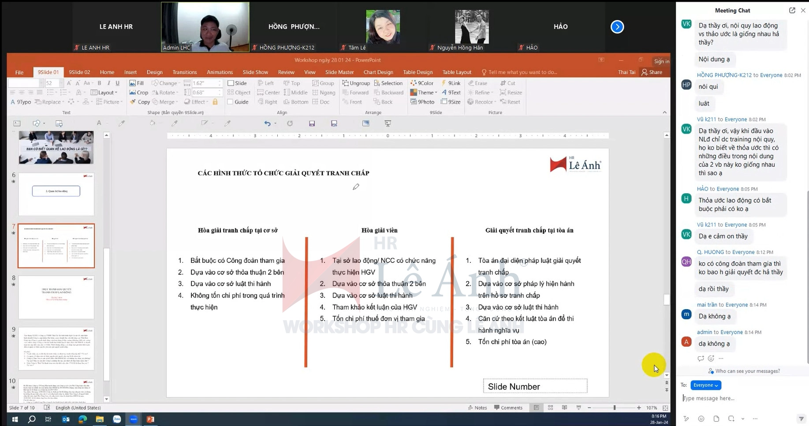Toggle Bold text formatting

[99, 83]
